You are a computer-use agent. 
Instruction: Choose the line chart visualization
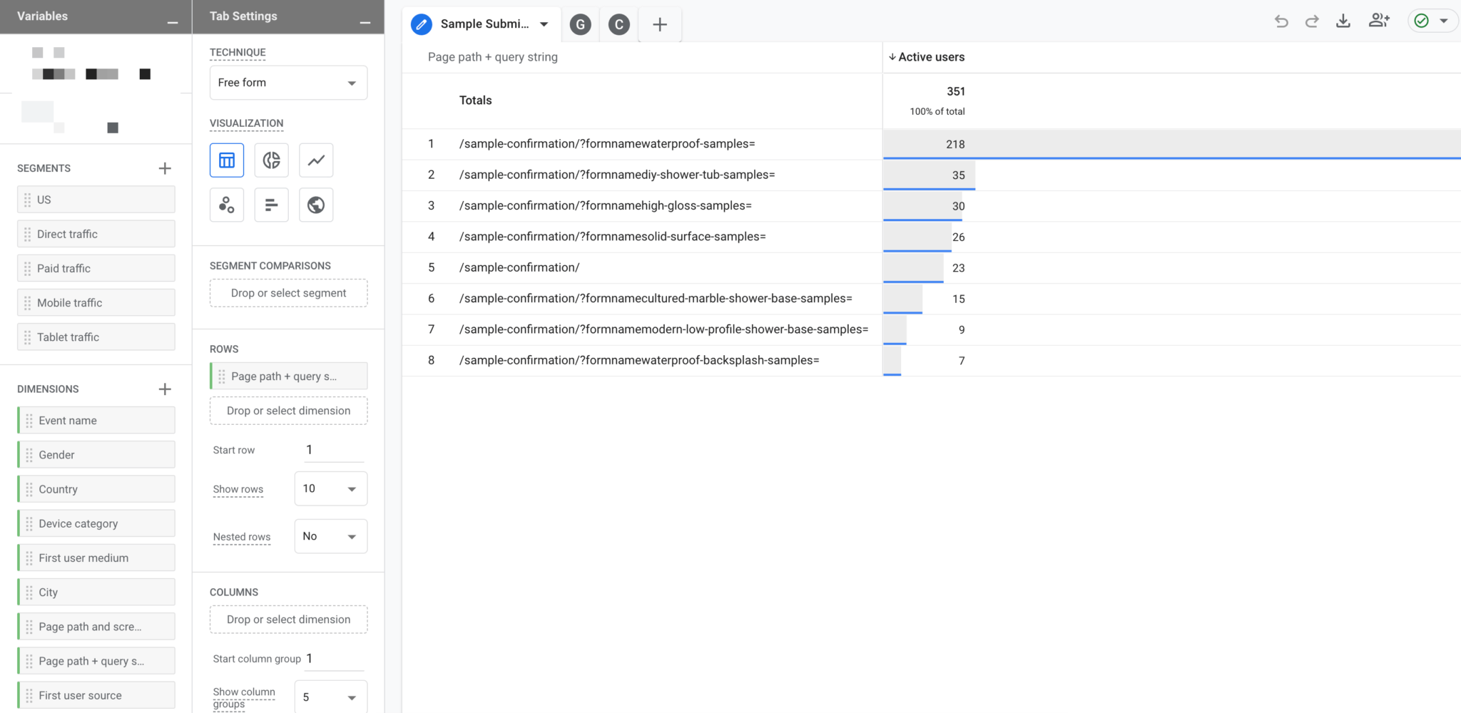(316, 160)
